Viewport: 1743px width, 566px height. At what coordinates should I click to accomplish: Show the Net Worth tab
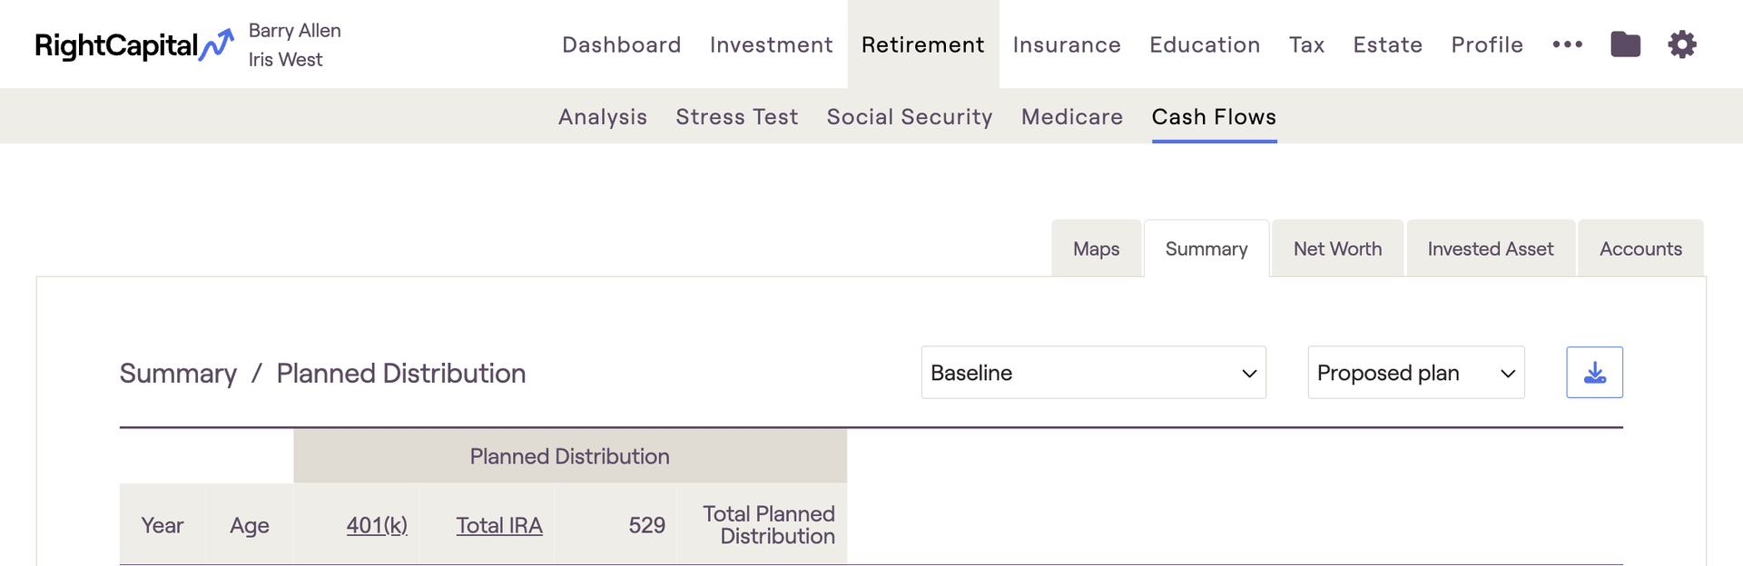coord(1337,249)
